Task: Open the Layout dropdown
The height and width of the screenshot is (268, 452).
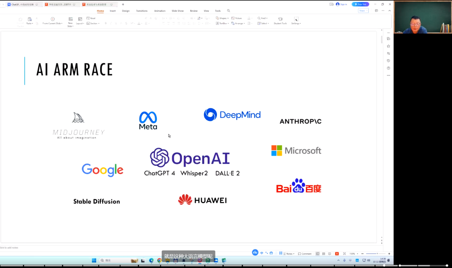Action: pos(80,24)
